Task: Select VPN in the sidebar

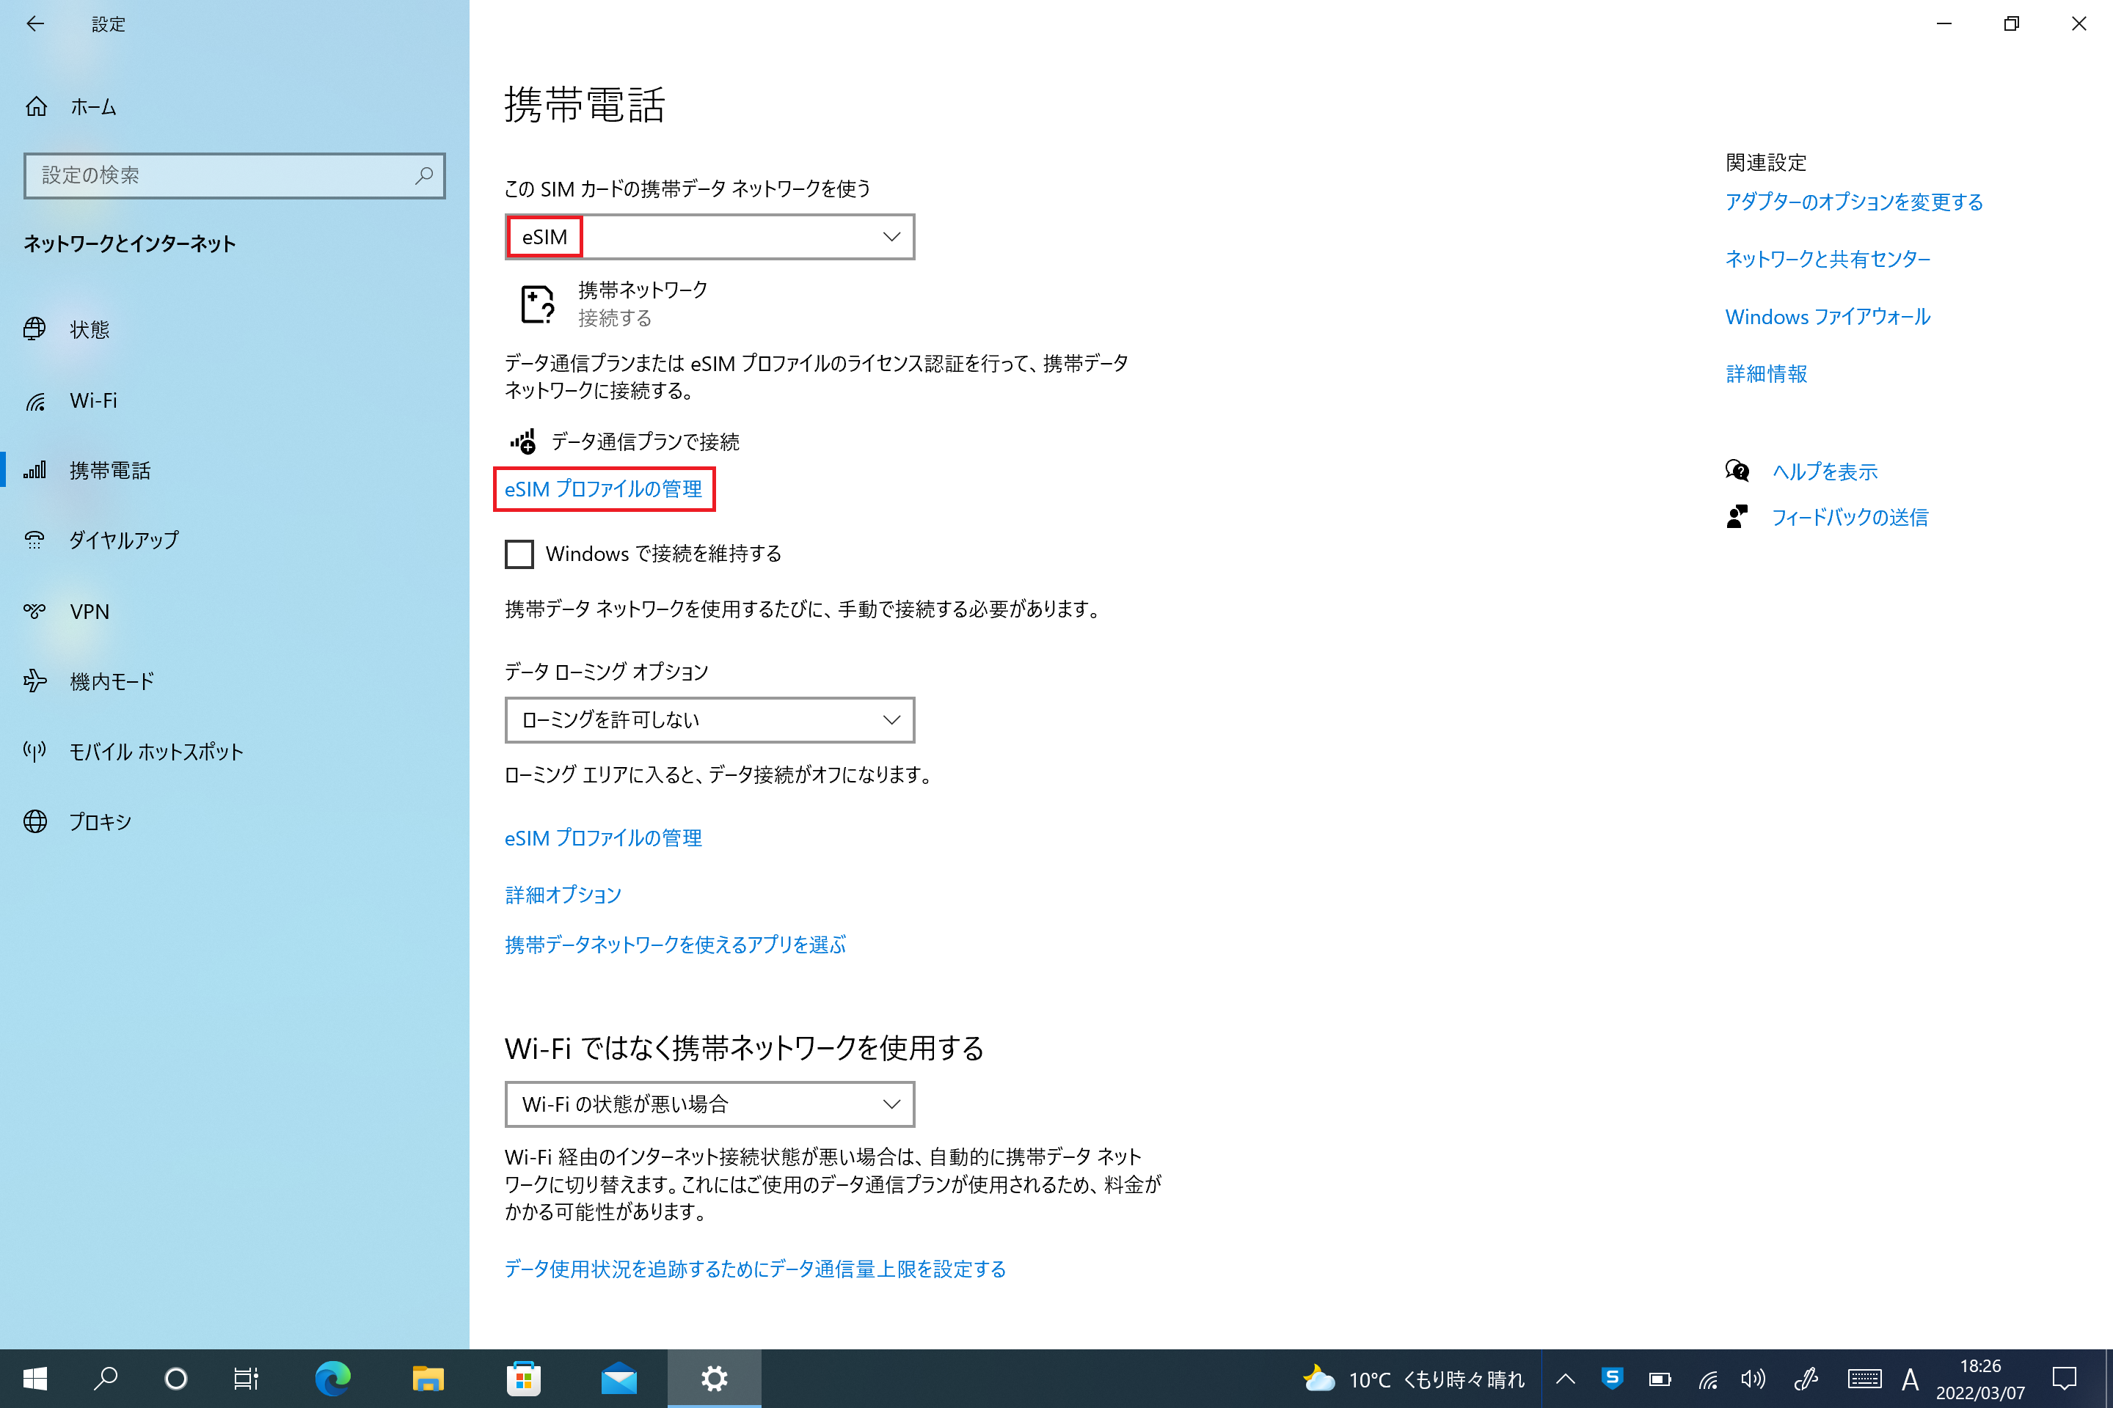Action: click(x=89, y=612)
